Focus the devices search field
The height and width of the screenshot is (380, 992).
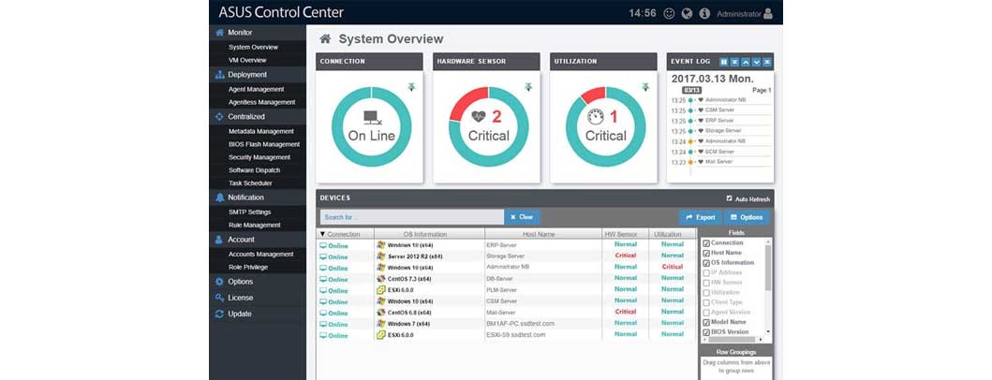click(412, 217)
